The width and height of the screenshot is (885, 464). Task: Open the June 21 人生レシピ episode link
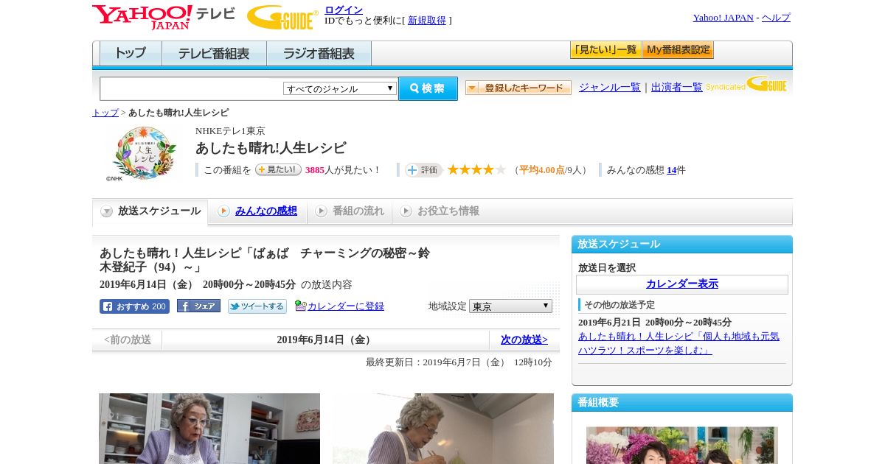(x=678, y=343)
